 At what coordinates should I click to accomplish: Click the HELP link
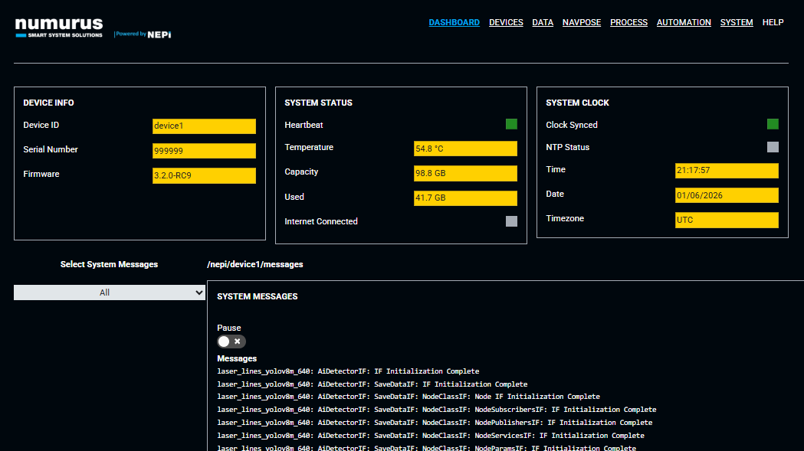(773, 23)
